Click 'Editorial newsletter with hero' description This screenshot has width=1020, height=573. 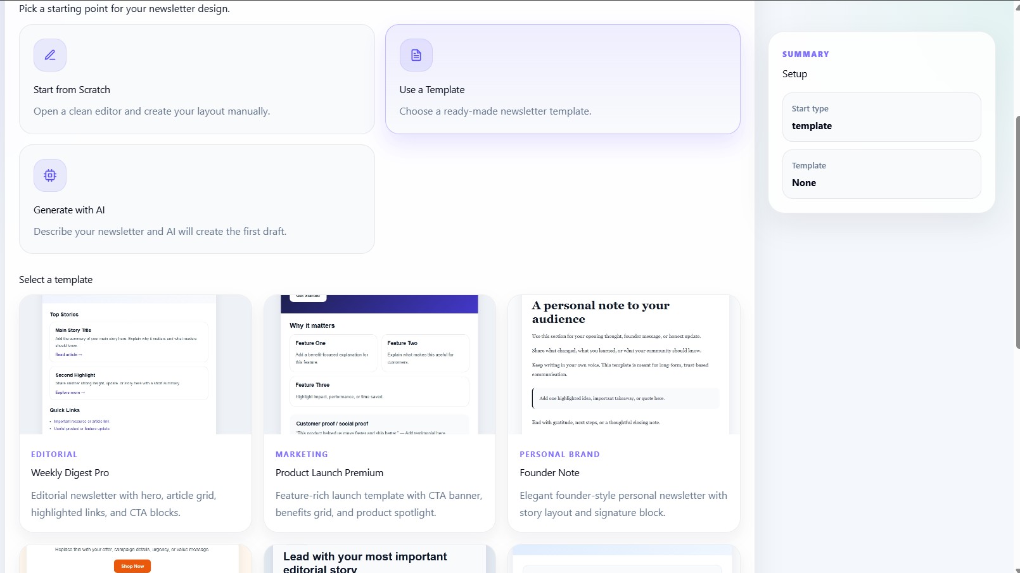(124, 504)
